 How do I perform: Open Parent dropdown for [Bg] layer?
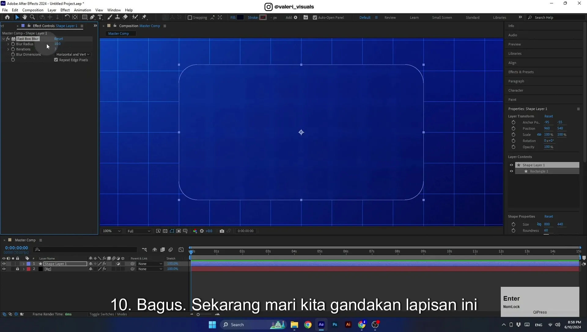pyautogui.click(x=150, y=269)
